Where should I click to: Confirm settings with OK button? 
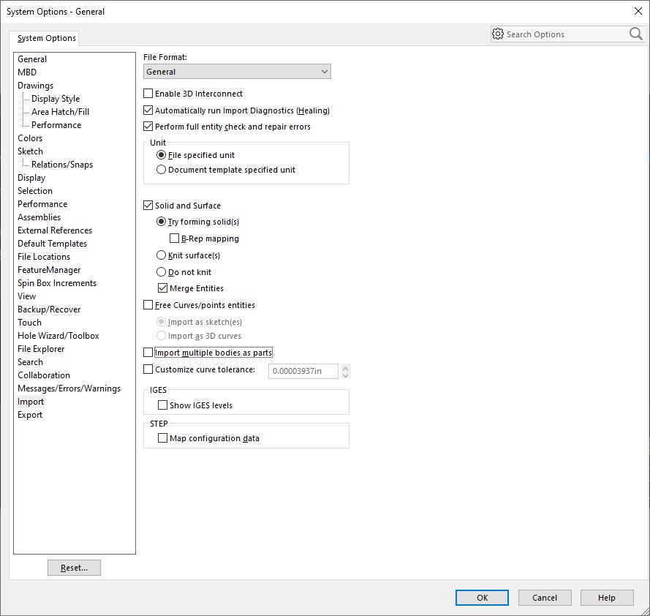[482, 598]
